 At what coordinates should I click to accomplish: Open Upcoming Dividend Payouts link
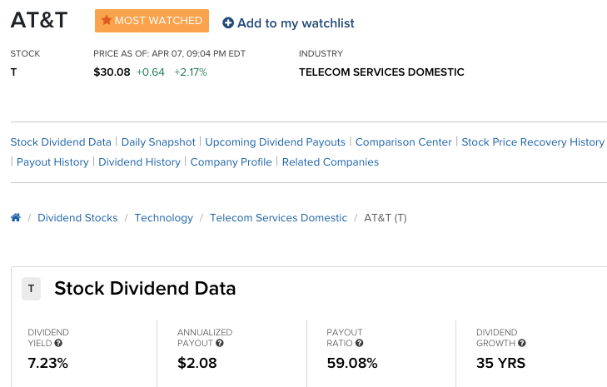click(276, 142)
